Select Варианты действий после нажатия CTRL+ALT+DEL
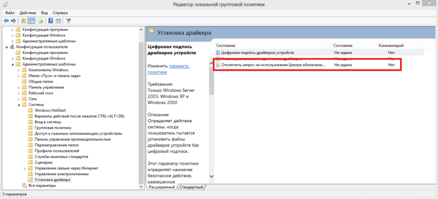This screenshot has width=438, height=199. click(79, 116)
